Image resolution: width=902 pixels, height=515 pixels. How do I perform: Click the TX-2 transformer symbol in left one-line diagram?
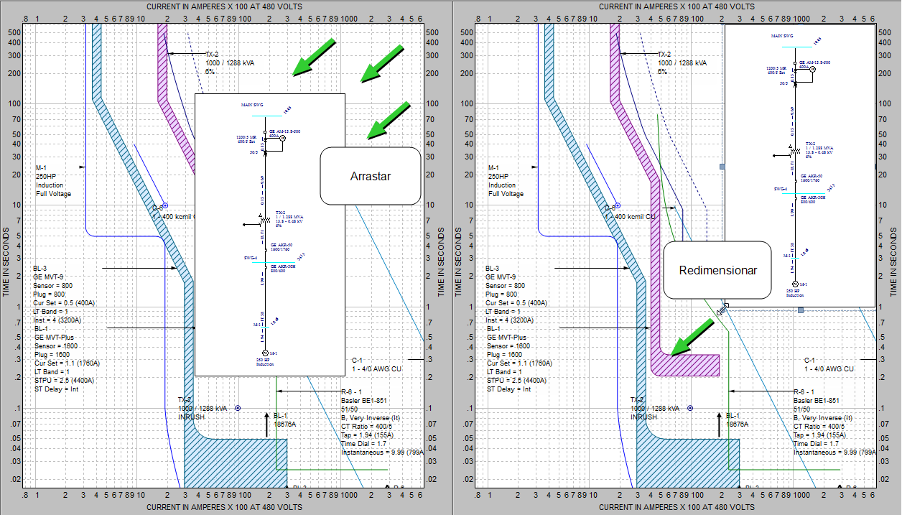pos(264,218)
